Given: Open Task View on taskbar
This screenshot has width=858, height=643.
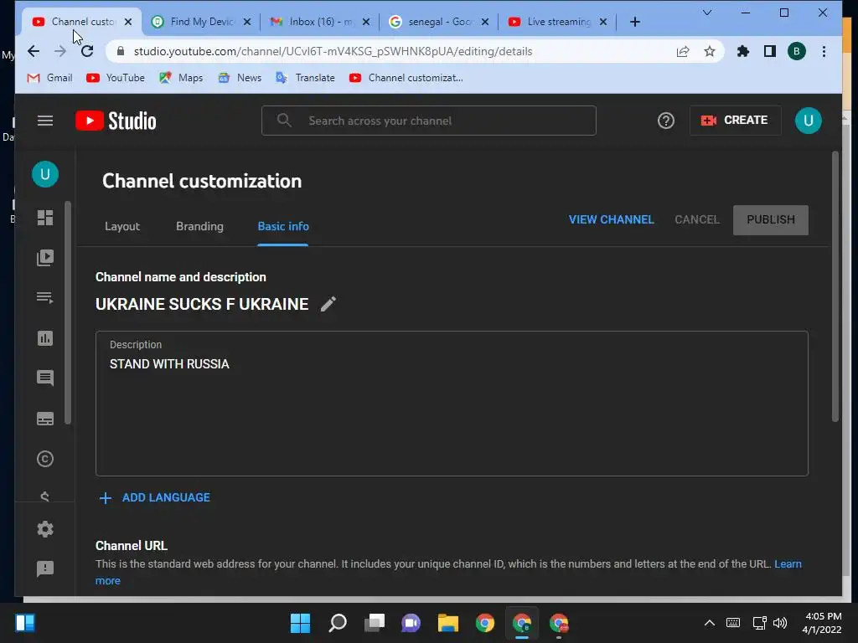Looking at the screenshot, I should coord(375,623).
